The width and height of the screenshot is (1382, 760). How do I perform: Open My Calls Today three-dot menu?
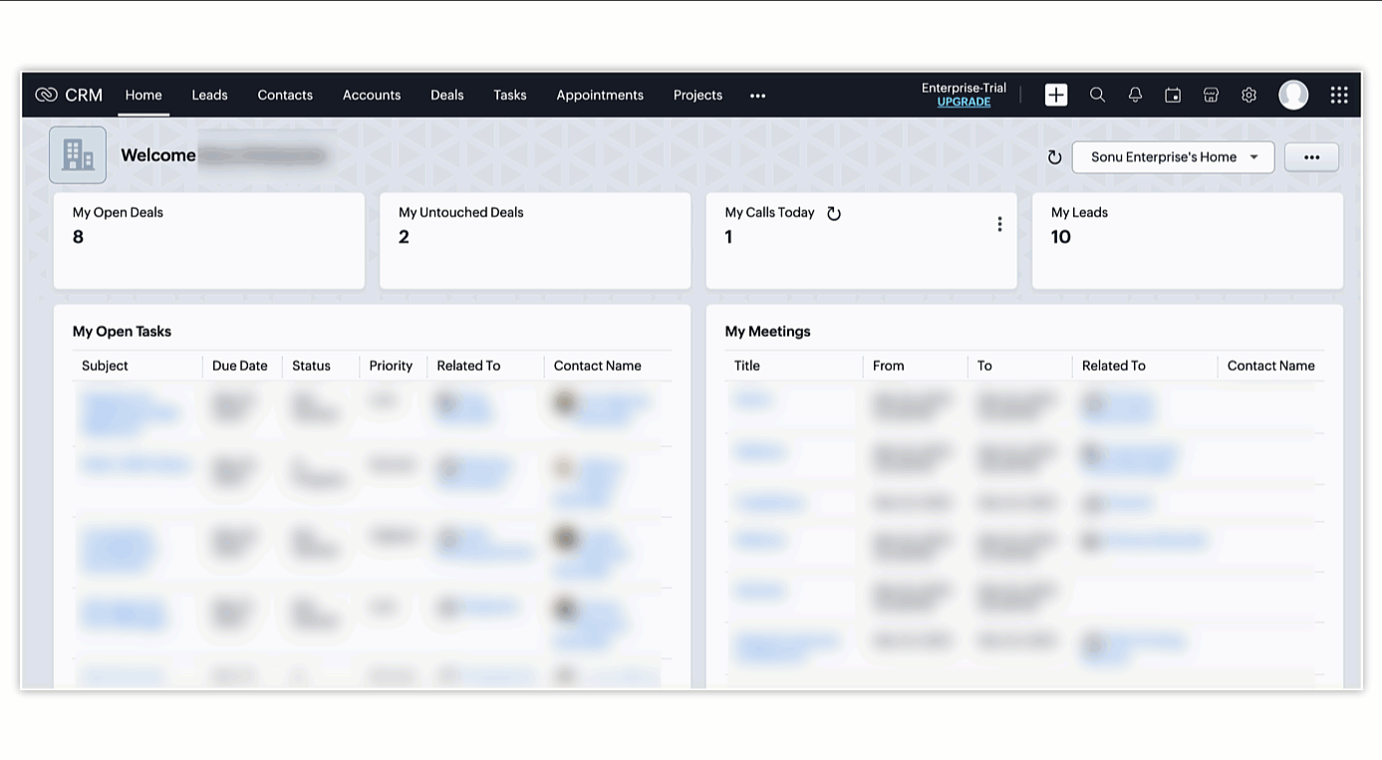click(x=999, y=224)
